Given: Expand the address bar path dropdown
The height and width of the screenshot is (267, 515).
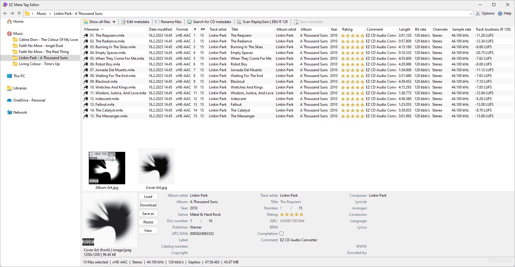Looking at the screenshot, I should 471,14.
